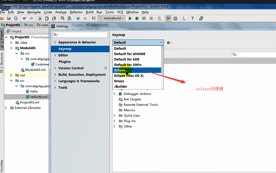Select JBuilder keymap option
The image size is (276, 173).
[x=137, y=86]
